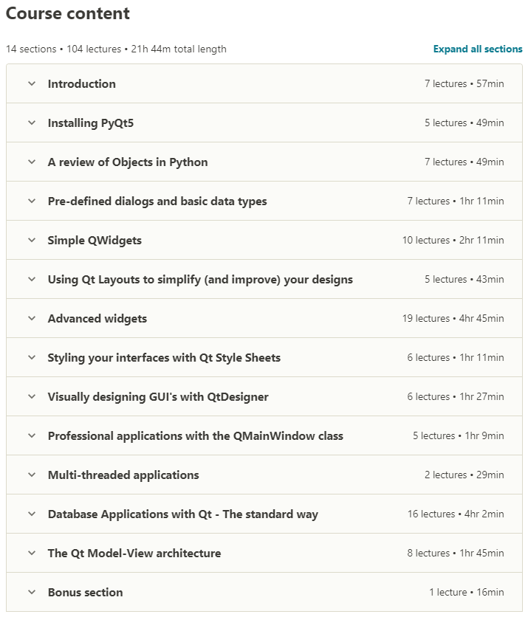Click the Installing PyQt5 section heading
This screenshot has height=617, width=528.
coord(90,123)
